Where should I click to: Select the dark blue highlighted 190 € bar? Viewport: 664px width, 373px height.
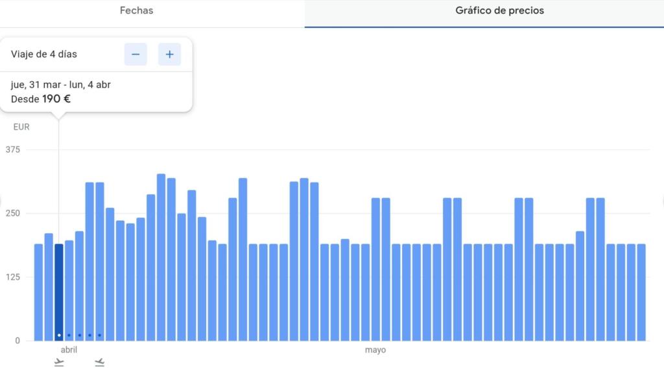click(59, 292)
